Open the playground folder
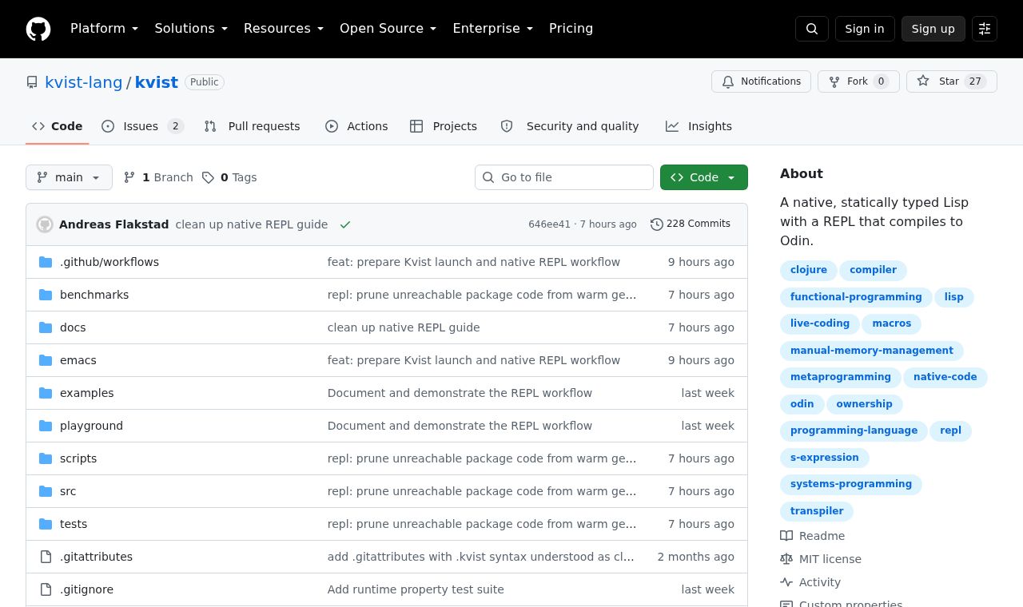The height and width of the screenshot is (607, 1023). click(91, 426)
